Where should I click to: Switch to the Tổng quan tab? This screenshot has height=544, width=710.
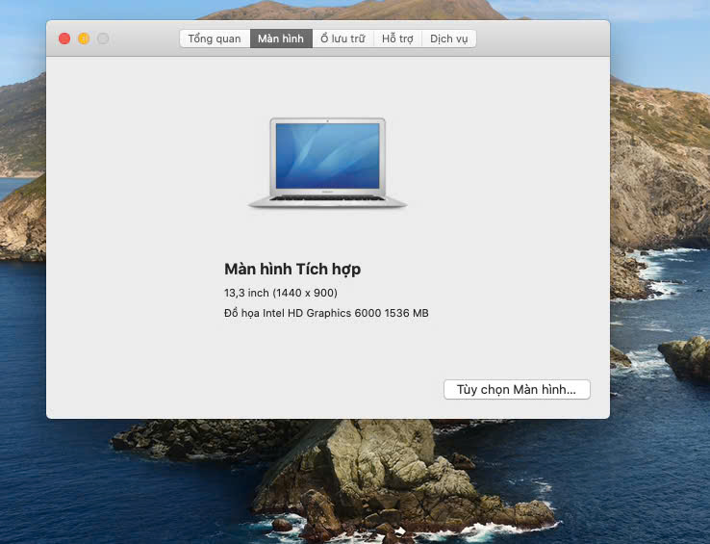(x=215, y=39)
